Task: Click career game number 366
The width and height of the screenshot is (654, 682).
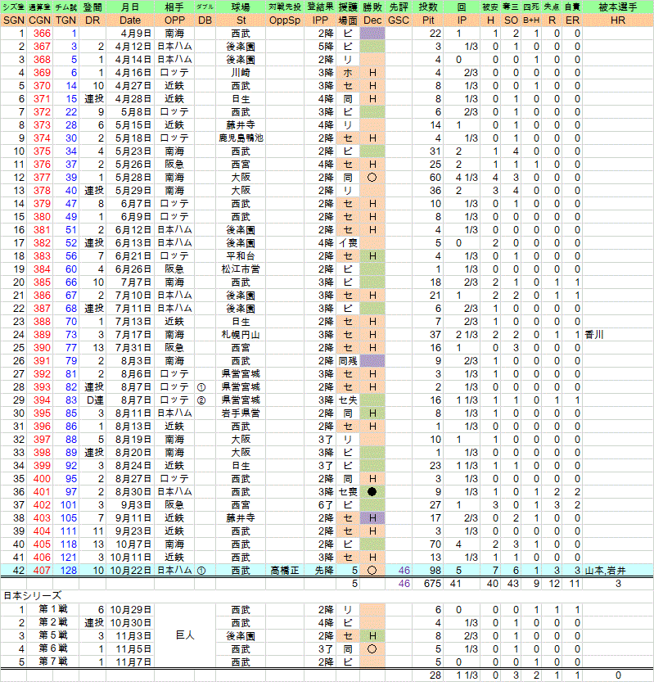Action: pyautogui.click(x=43, y=34)
